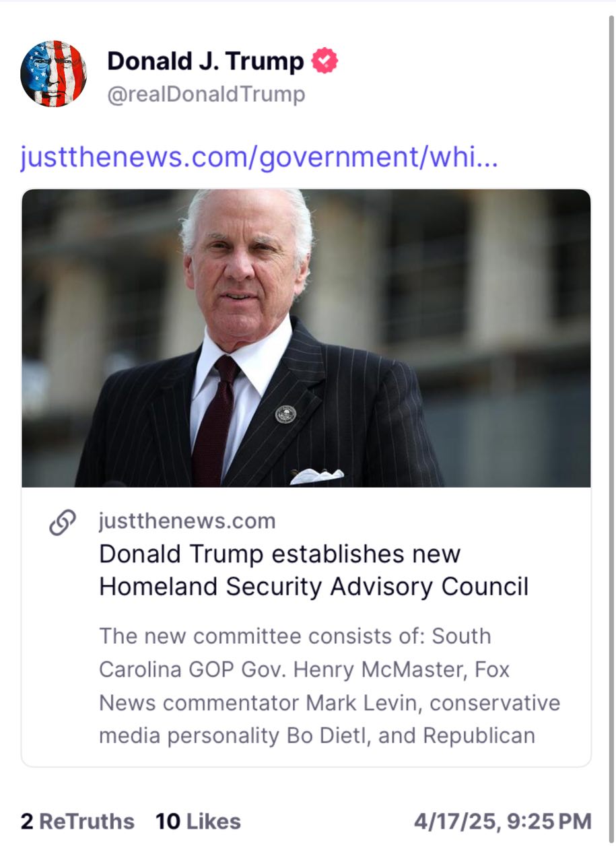This screenshot has width=616, height=862.
Task: Click the word Likes in stats row
Action: click(213, 822)
